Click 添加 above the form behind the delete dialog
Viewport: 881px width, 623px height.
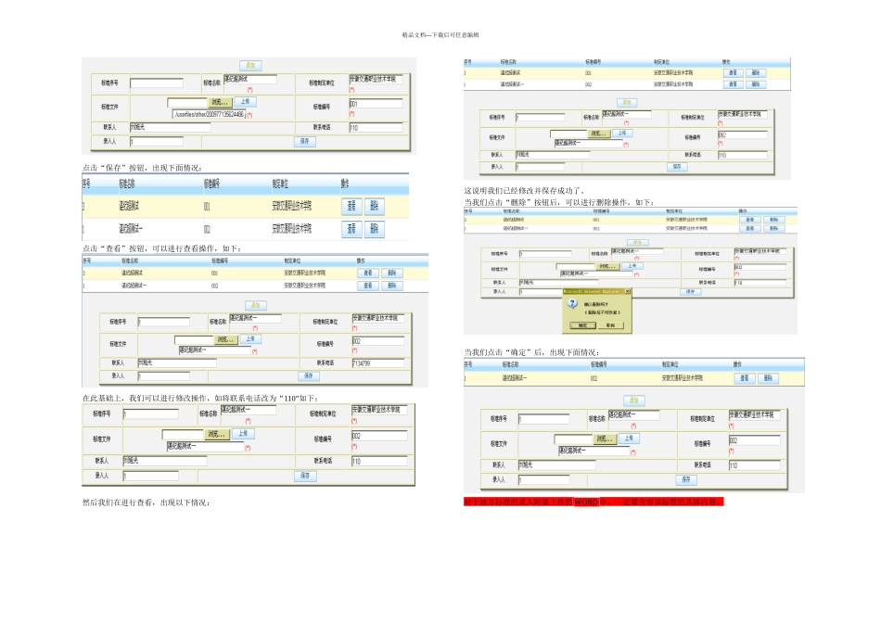pos(638,243)
